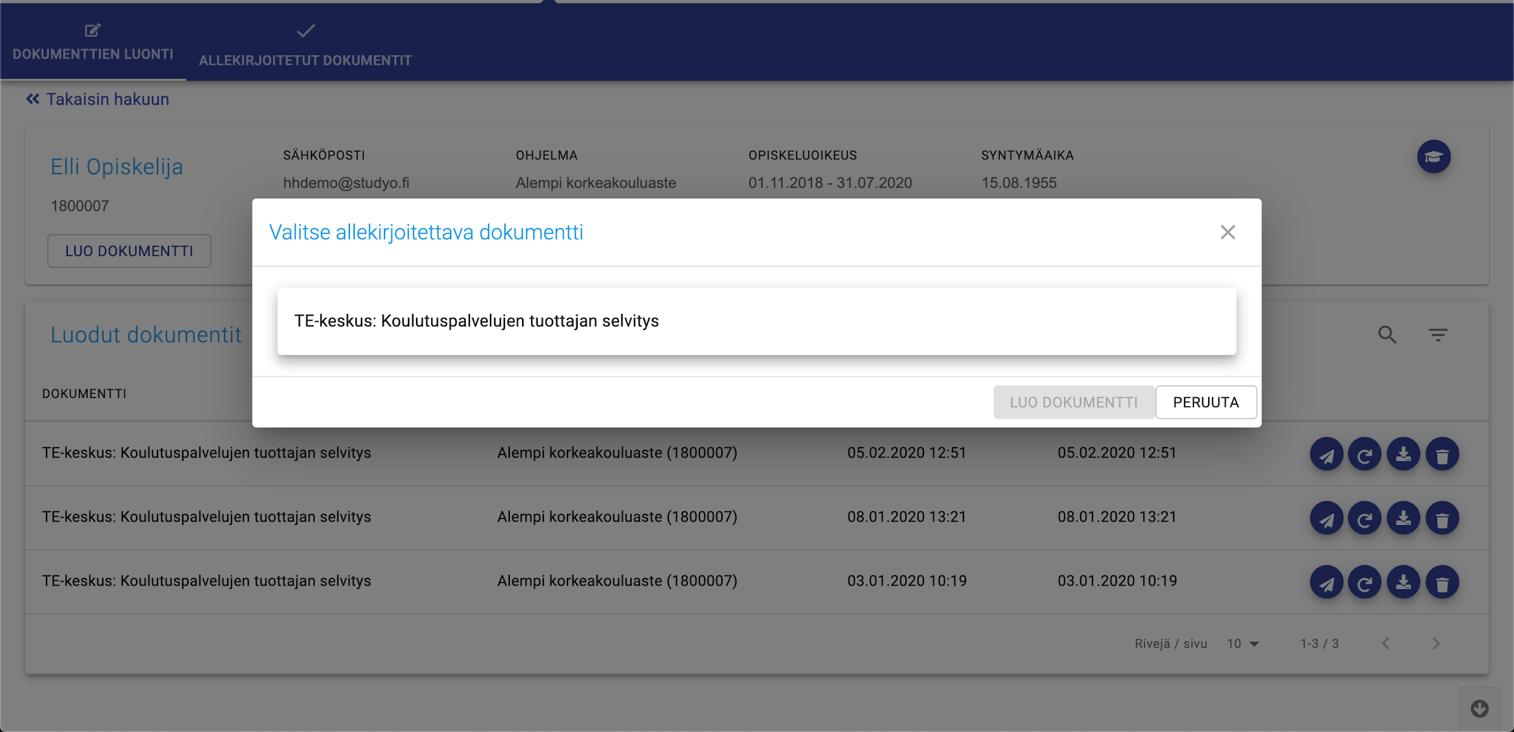Delete the 03.01.2020 document

click(1442, 583)
